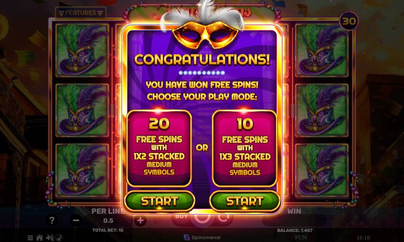Screen dimensions: 404x242
Task: Open the hamburger menu icon
Action: (x=30, y=238)
